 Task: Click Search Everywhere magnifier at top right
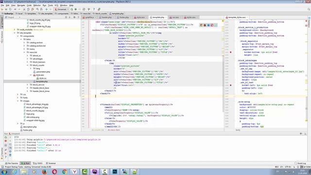pos(309,9)
